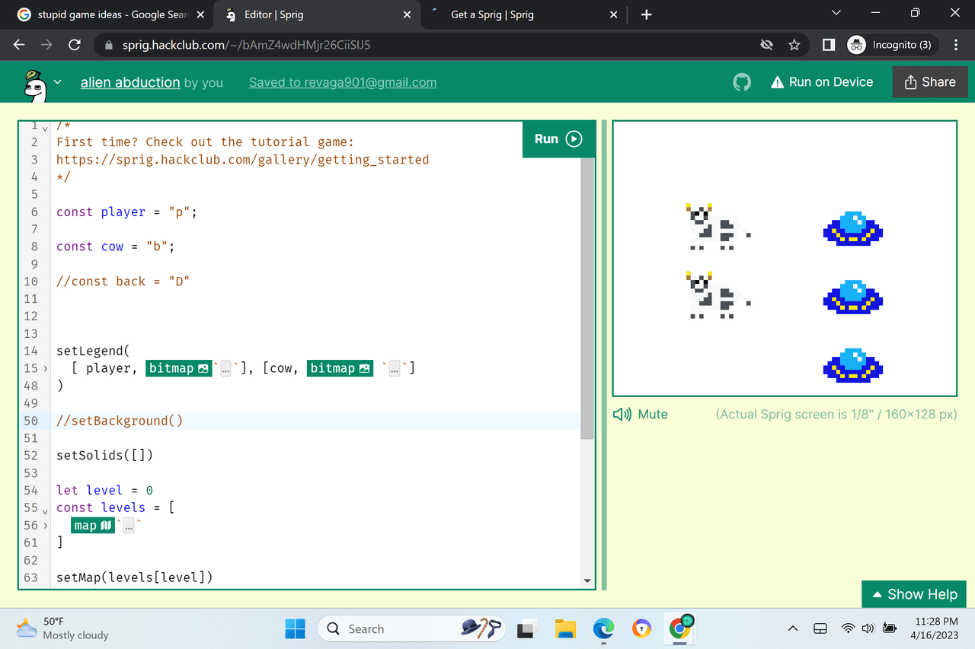Switch to stupid game ideas Google tab

[110, 14]
